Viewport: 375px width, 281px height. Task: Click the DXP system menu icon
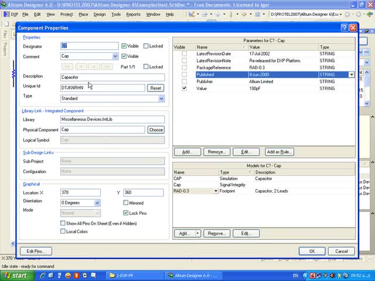pos(9,14)
